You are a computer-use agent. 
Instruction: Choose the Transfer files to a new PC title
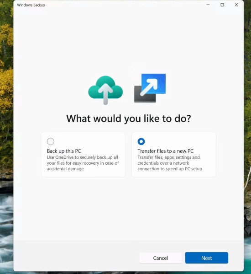[165, 151]
